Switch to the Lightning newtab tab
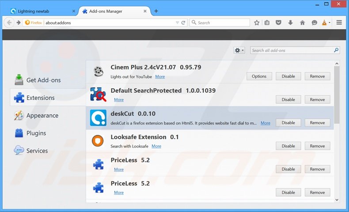 [x=40, y=11]
